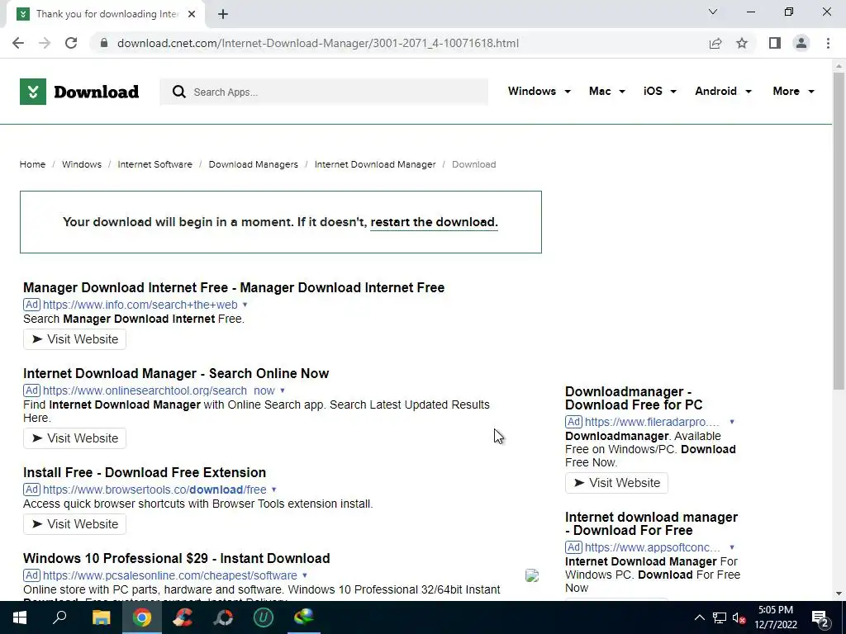Open 'Downloadmanager - Download Free for PC' title
846x634 pixels.
click(634, 398)
